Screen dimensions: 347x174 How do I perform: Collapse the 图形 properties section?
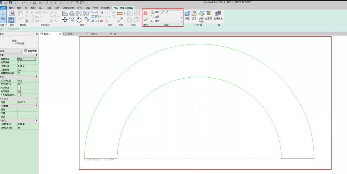point(37,77)
